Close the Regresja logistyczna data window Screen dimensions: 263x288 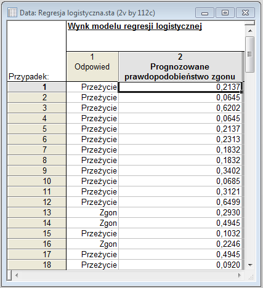pyautogui.click(x=245, y=13)
